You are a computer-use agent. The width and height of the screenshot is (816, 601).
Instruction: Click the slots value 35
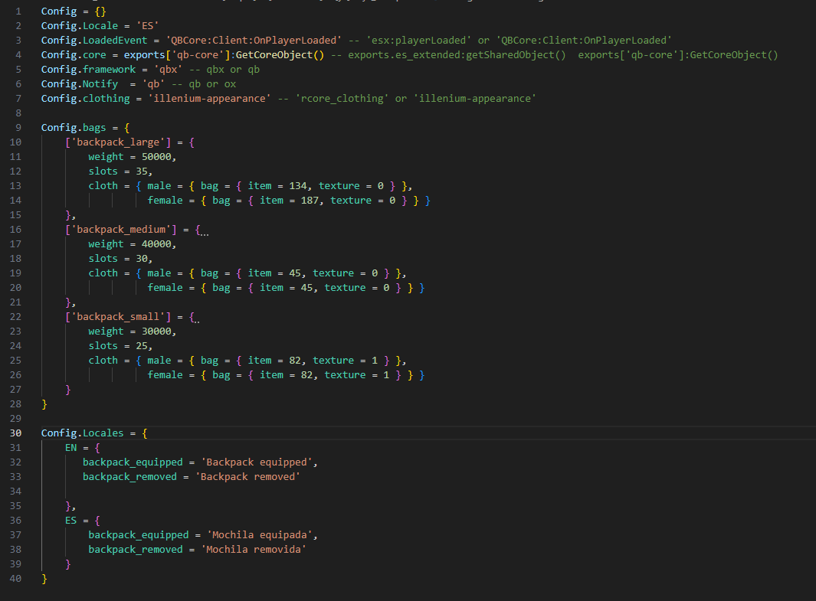tap(142, 171)
